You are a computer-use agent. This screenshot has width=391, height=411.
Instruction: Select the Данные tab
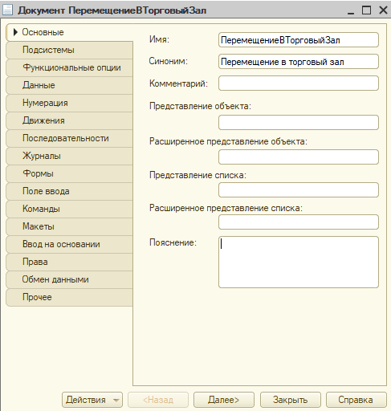(69, 85)
